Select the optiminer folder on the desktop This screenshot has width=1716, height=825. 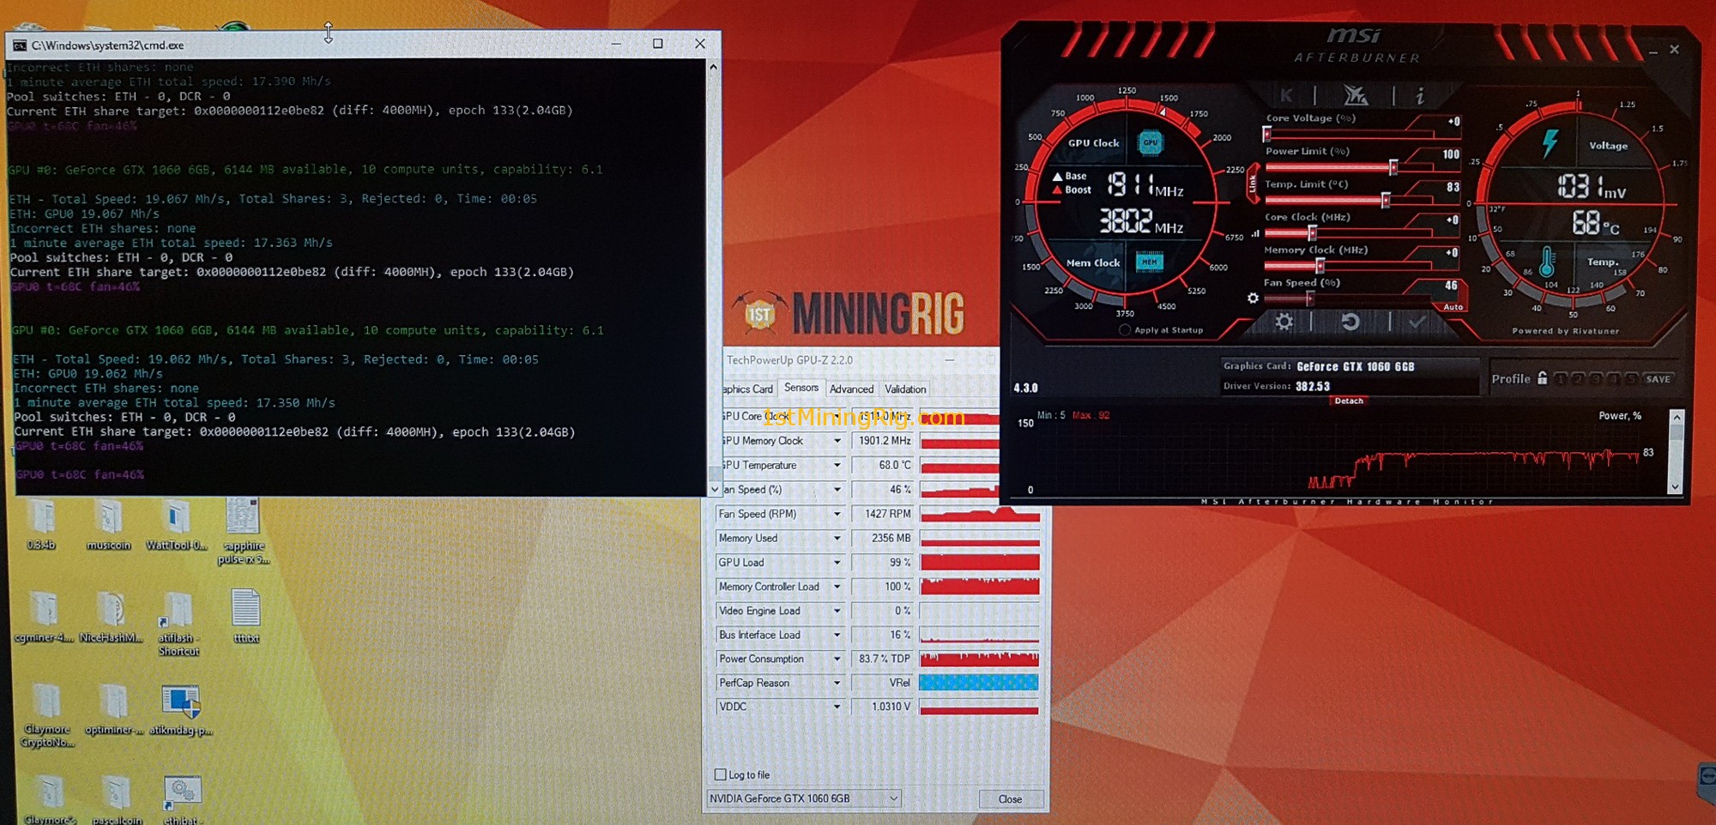pos(113,710)
